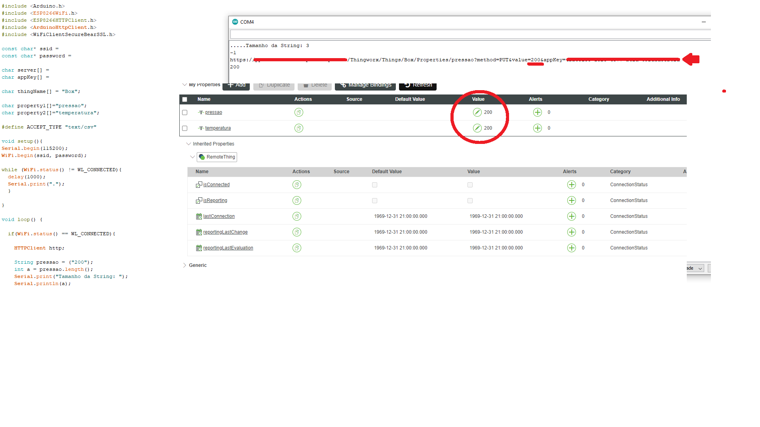Expand the Generic section
The image size is (760, 427).
pyautogui.click(x=184, y=265)
